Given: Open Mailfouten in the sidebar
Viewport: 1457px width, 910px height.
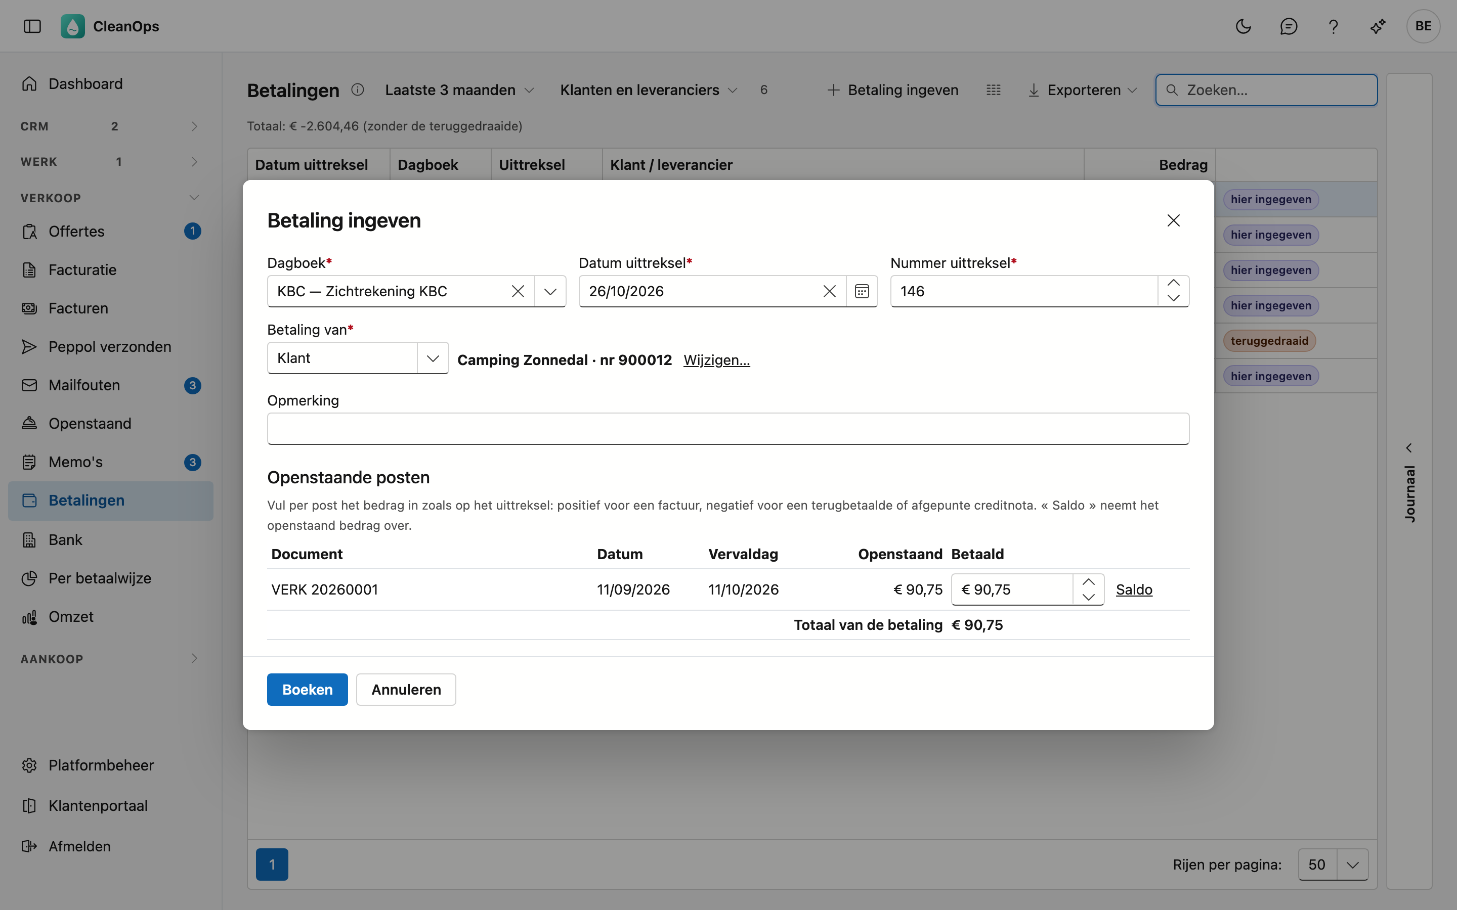Looking at the screenshot, I should [x=111, y=385].
